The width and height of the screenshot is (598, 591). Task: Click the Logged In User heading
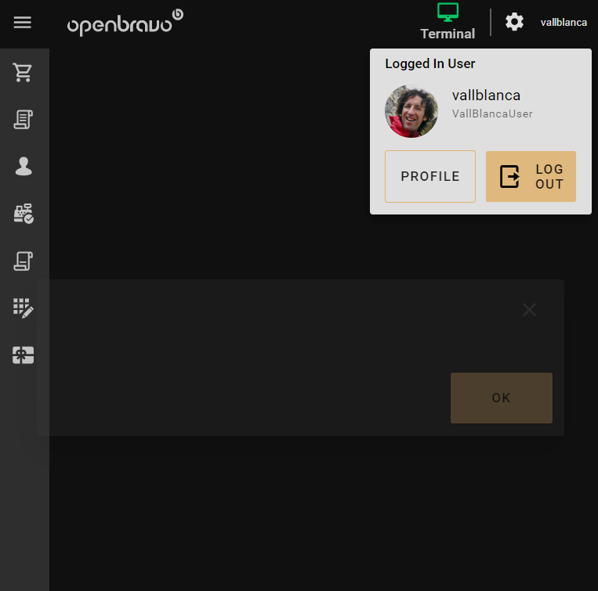coord(430,63)
